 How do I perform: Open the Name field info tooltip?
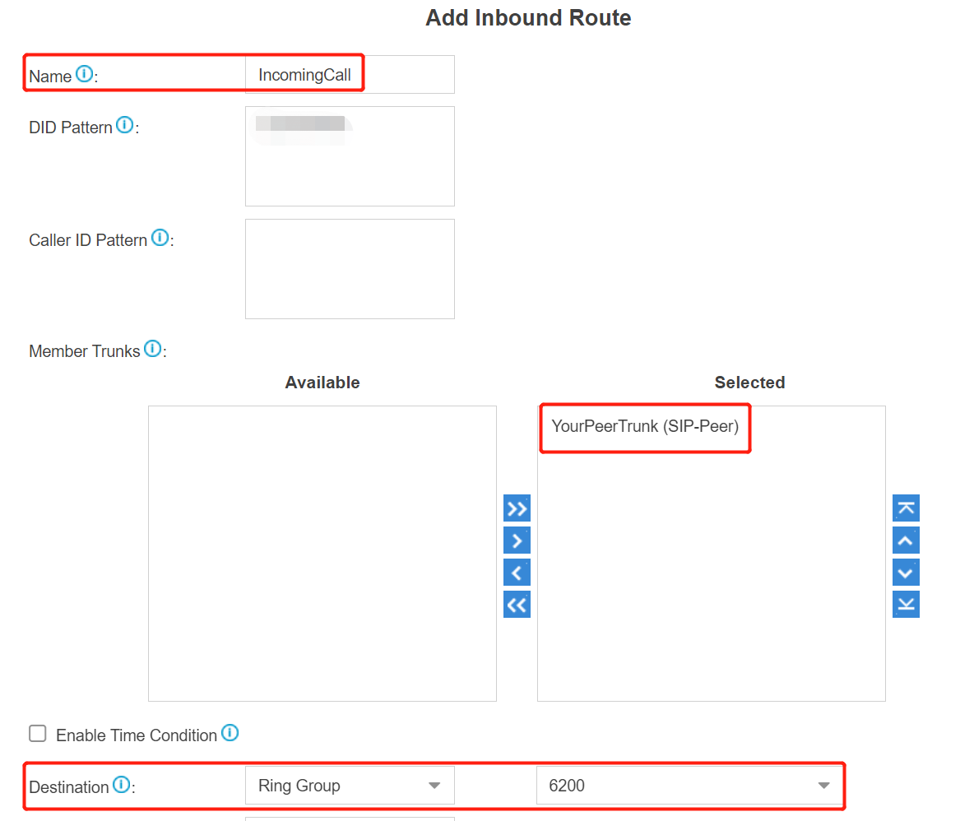(x=85, y=73)
